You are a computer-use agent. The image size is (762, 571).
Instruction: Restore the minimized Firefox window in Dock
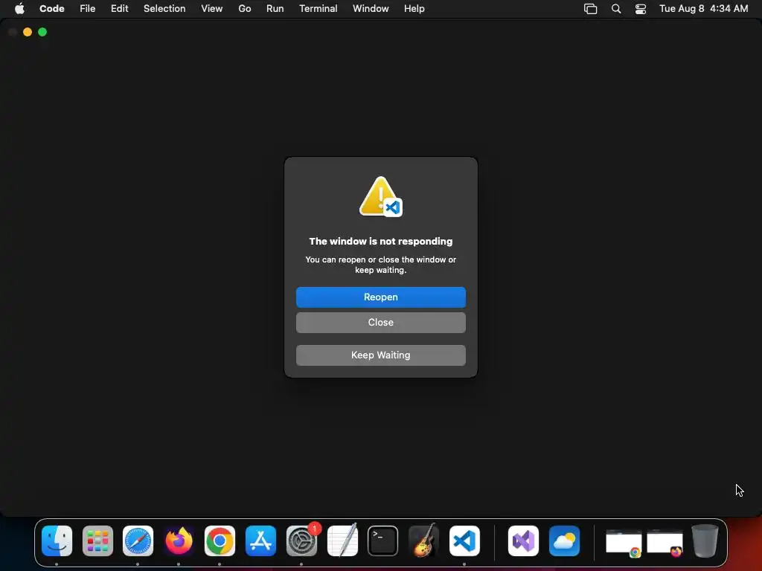tap(665, 543)
